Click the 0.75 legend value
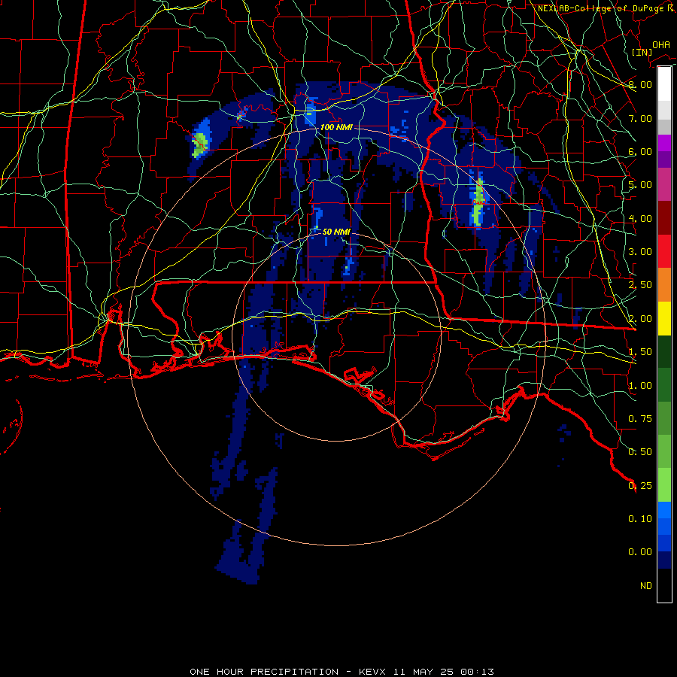The height and width of the screenshot is (677, 677). [x=640, y=419]
